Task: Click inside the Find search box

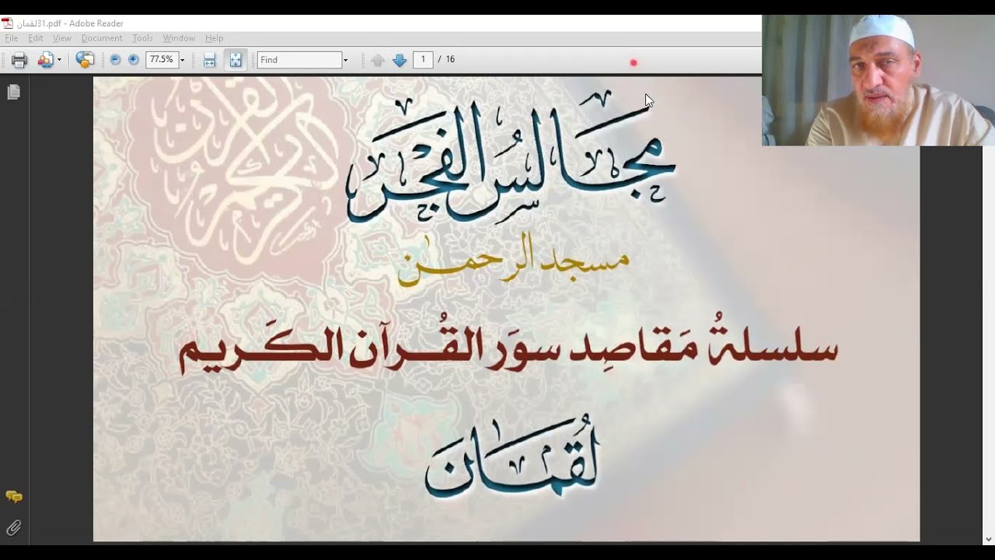Action: (x=300, y=60)
